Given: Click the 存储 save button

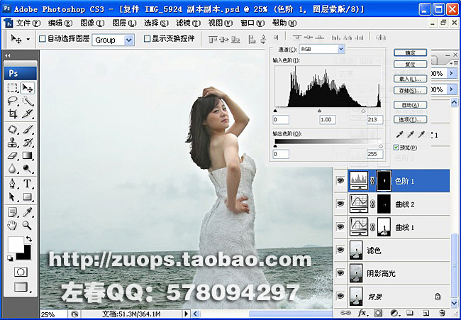Looking at the screenshot, I should (410, 90).
